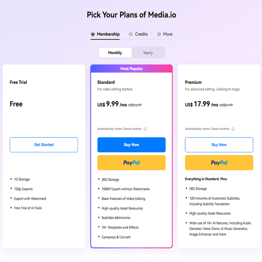Screen dimensions: 262x262
Task: Switch billing to Yearly
Action: [148, 53]
